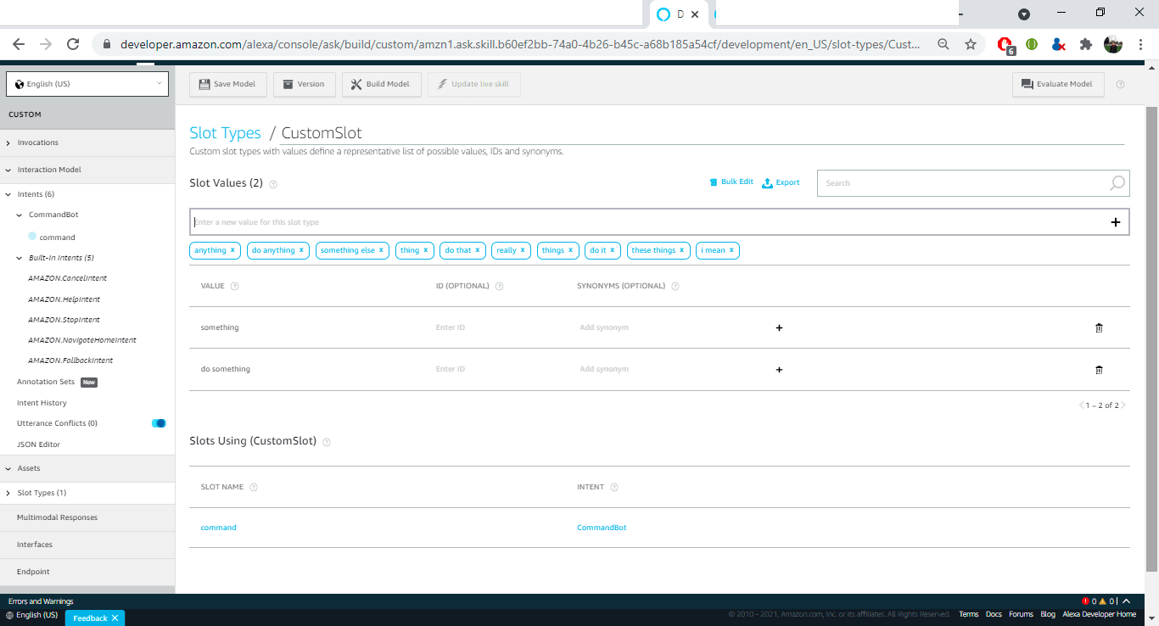Collapse the Intents (6) tree node
The height and width of the screenshot is (626, 1159).
point(8,195)
